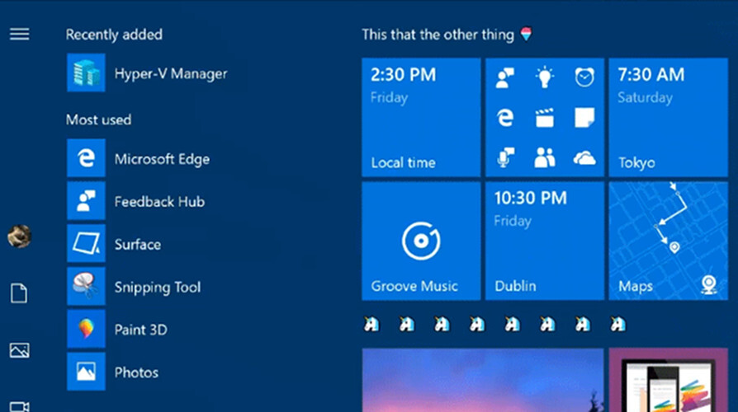This screenshot has width=738, height=412.
Task: Launch Hyper-V Manager from its name
Action: (x=171, y=74)
